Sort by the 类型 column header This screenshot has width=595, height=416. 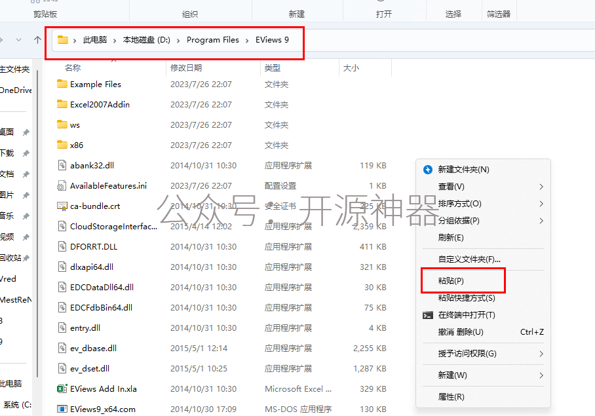tap(273, 68)
